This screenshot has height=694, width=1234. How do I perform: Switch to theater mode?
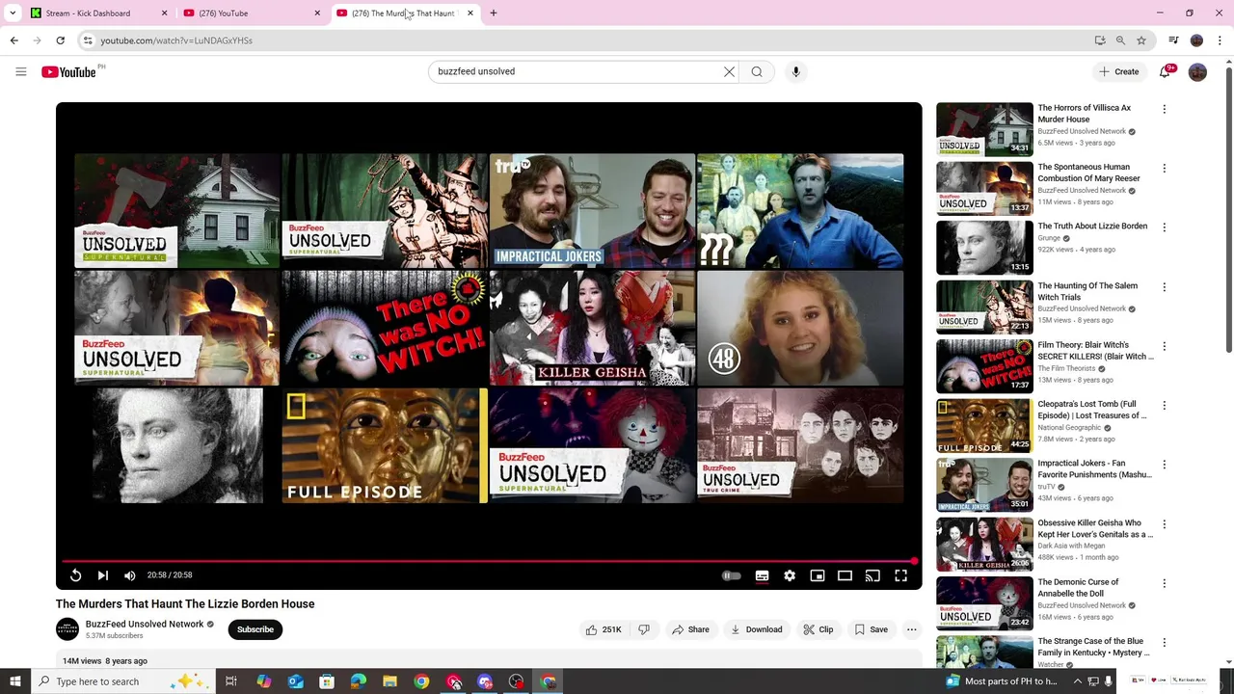tap(845, 575)
